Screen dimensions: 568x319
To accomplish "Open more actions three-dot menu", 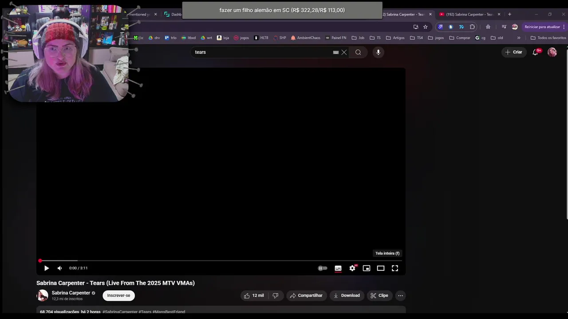I will tap(400, 296).
